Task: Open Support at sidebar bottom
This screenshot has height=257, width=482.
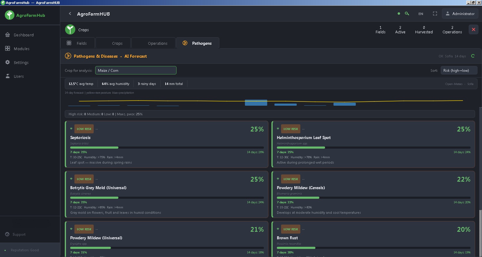Action: [x=16, y=234]
